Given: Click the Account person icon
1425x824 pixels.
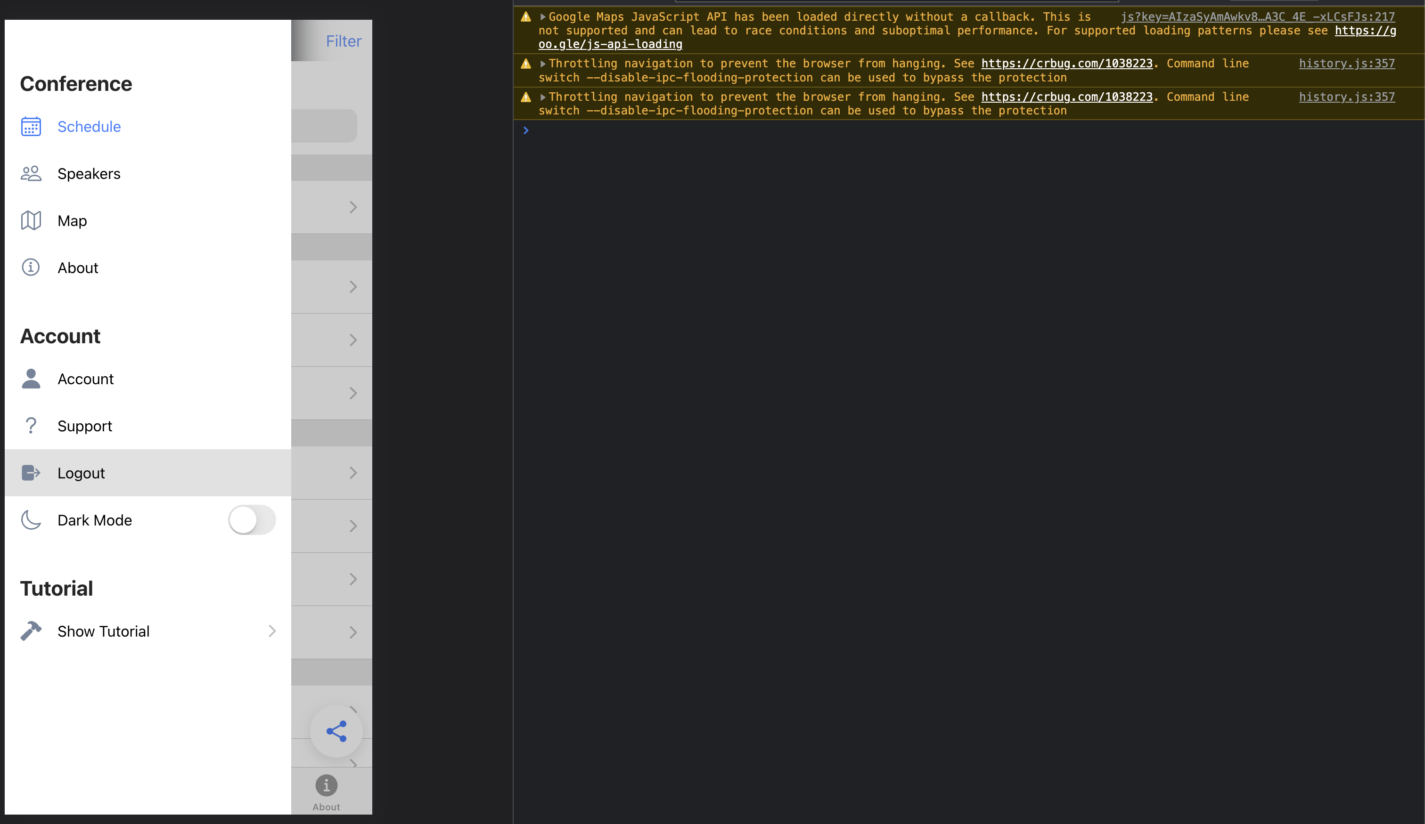Looking at the screenshot, I should click(31, 379).
